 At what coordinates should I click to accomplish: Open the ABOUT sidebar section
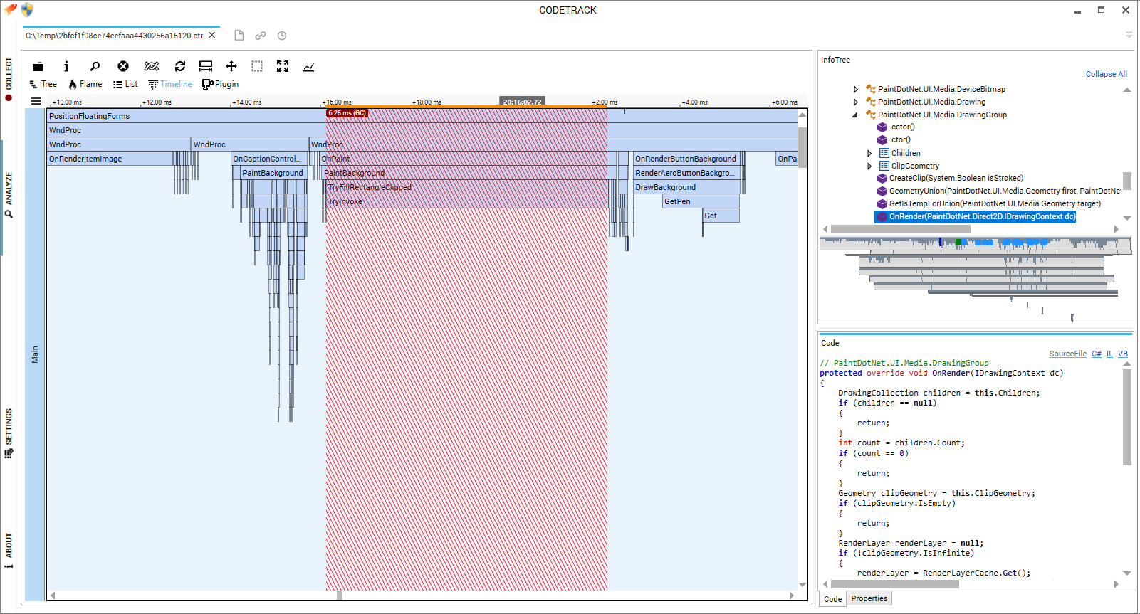click(9, 550)
